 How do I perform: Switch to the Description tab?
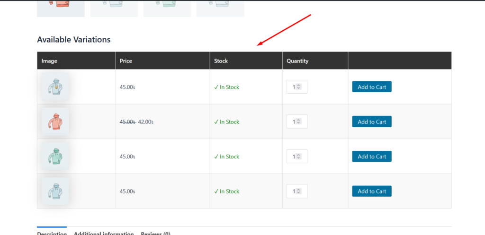[x=52, y=233]
